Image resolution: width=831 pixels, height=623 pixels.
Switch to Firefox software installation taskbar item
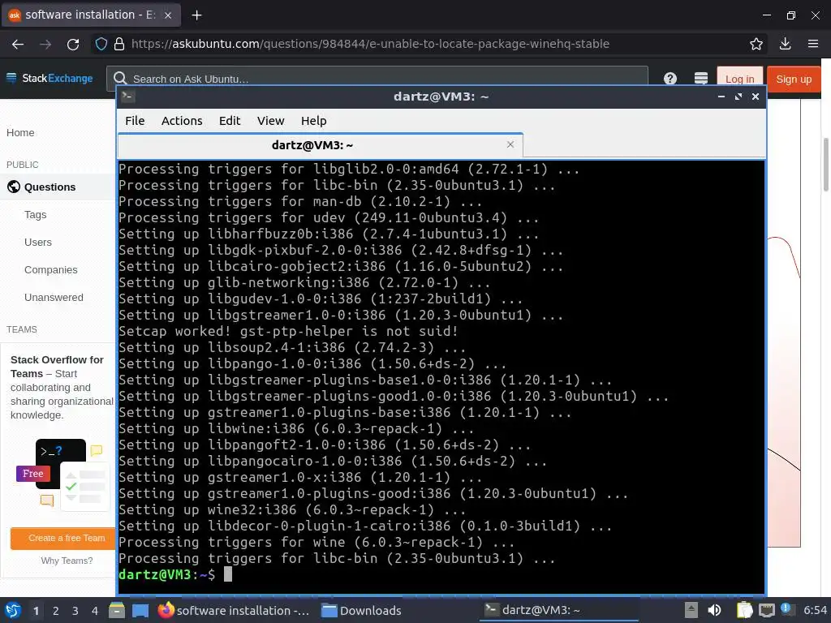tap(234, 610)
